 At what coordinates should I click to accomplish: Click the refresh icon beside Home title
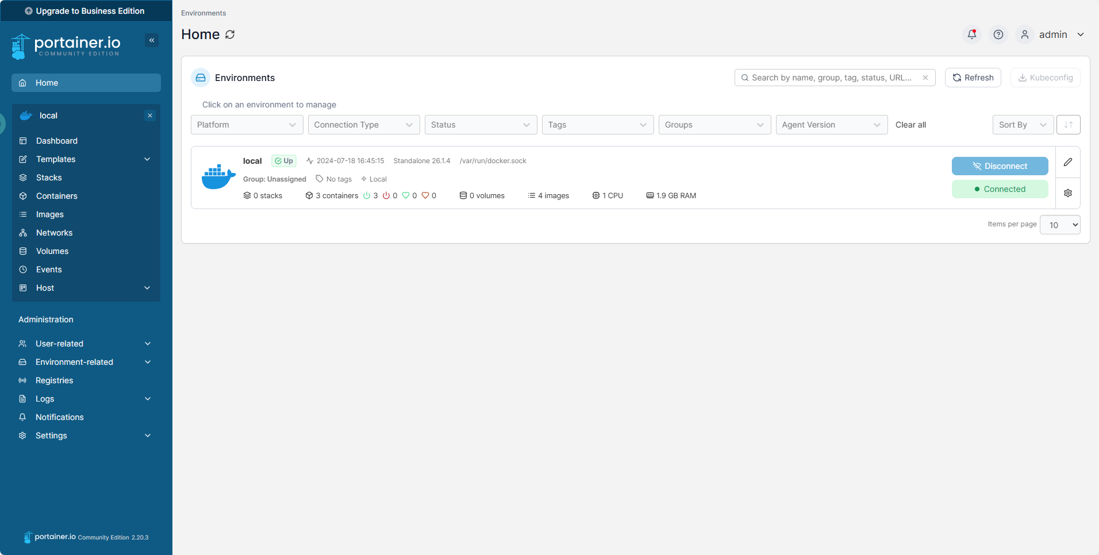coord(230,34)
